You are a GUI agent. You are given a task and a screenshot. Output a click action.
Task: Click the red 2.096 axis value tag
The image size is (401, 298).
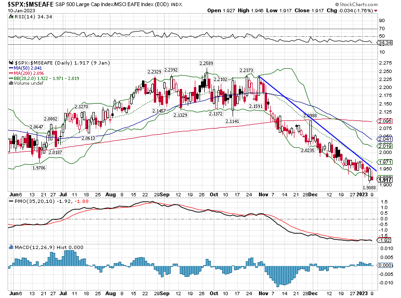pos(385,121)
